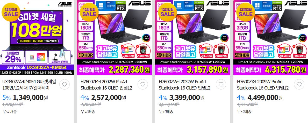Image resolution: width=308 pixels, height=123 pixels.
Task: Open H7600ZX-L2009W ProArt product image
Action: click(x=271, y=38)
